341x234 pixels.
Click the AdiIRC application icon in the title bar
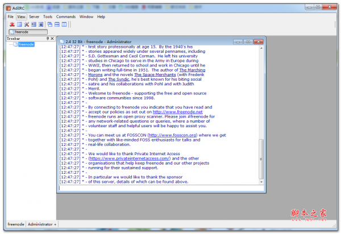pos(9,9)
